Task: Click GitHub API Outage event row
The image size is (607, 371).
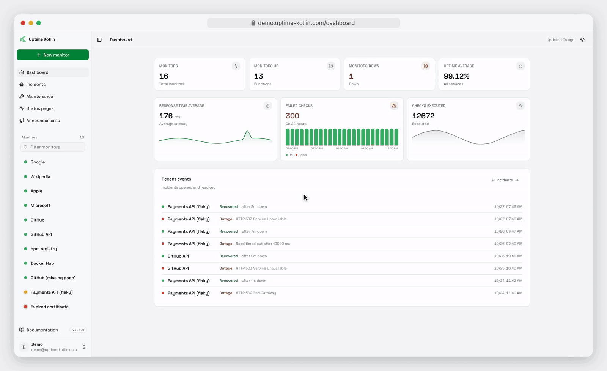Action: tap(342, 268)
